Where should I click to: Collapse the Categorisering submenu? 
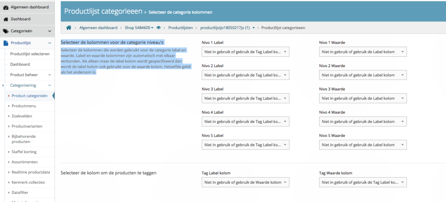click(50, 85)
